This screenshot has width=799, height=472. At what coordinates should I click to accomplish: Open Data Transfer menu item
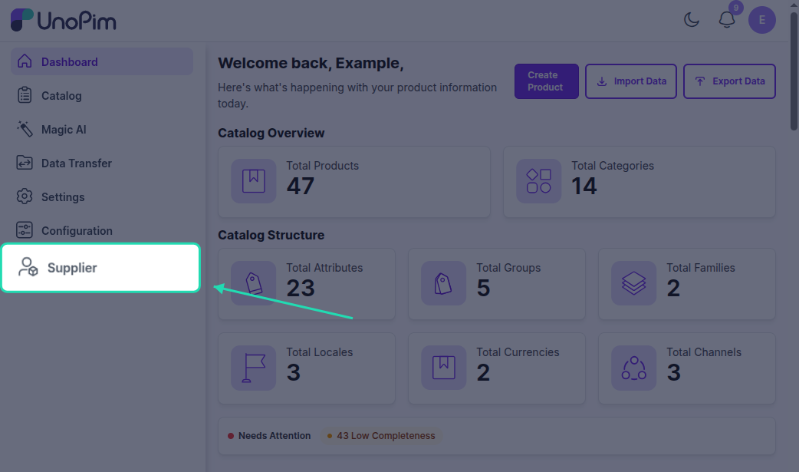102,163
